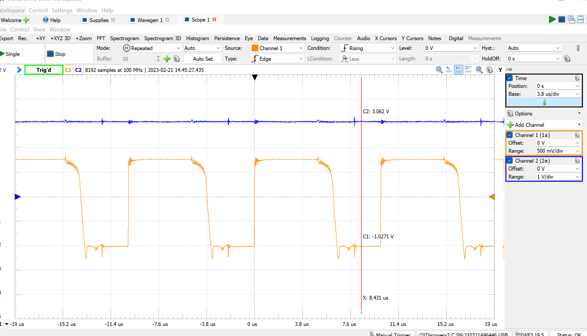This screenshot has width=587, height=336.
Task: Open Time settings gear icon
Action: click(577, 78)
